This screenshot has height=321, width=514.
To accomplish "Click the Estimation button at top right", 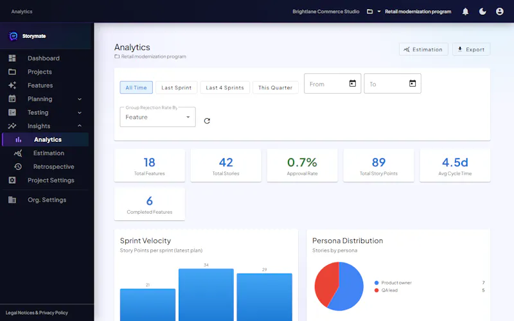I will 423,49.
